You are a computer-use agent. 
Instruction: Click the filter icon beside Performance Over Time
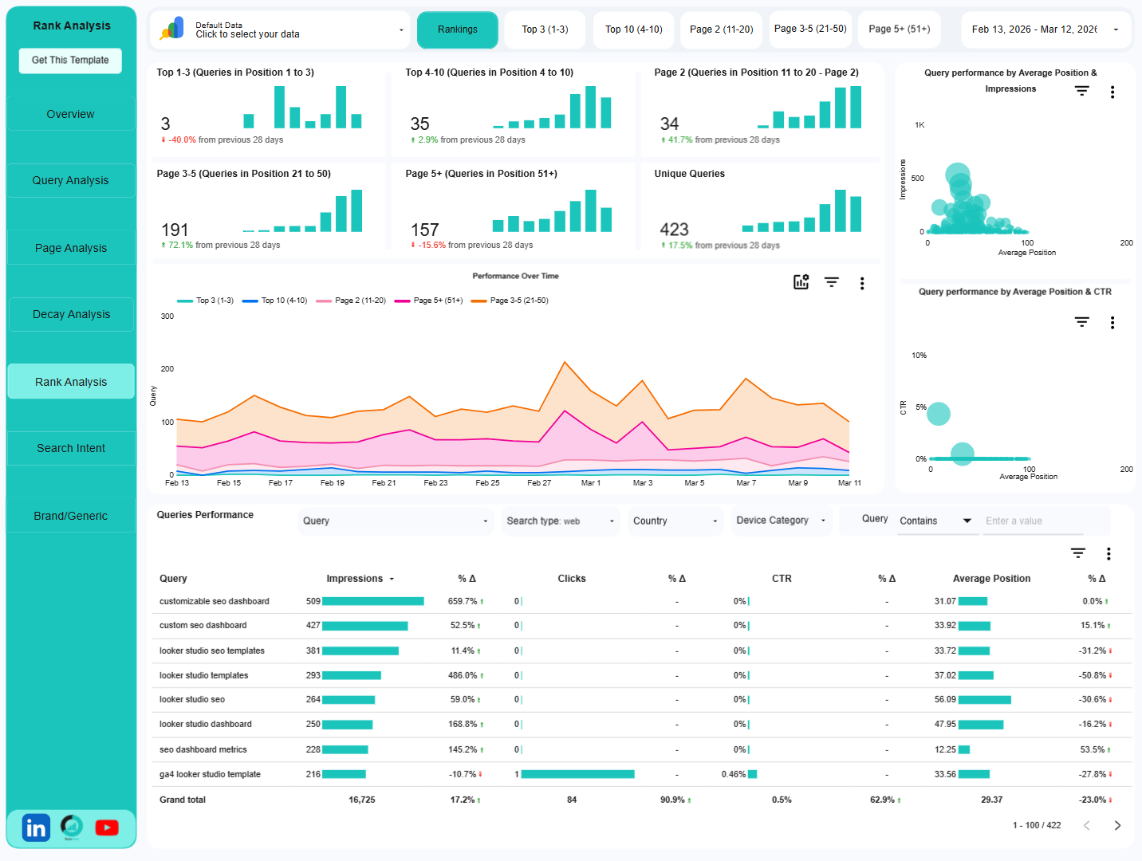(x=832, y=282)
